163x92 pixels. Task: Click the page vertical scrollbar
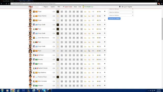click(162, 29)
